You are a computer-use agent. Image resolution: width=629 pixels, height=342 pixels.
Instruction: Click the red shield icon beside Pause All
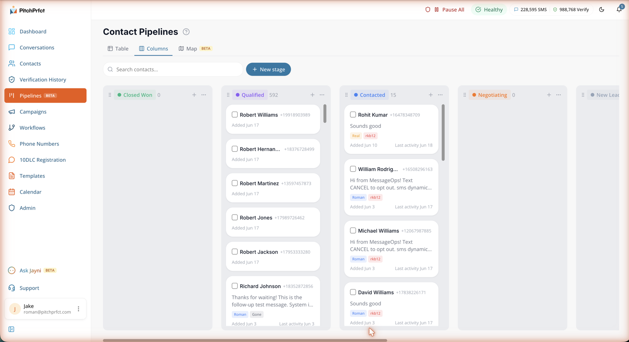point(428,10)
